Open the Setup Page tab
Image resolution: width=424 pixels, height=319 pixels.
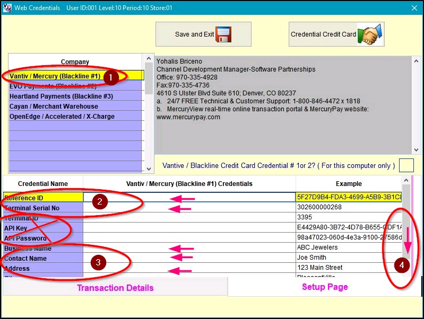pyautogui.click(x=325, y=287)
